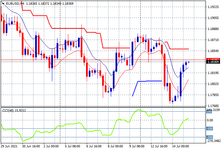Click the 5 Jul 08:00 time label
Viewport: 221px width, 150px height.
coord(72,146)
